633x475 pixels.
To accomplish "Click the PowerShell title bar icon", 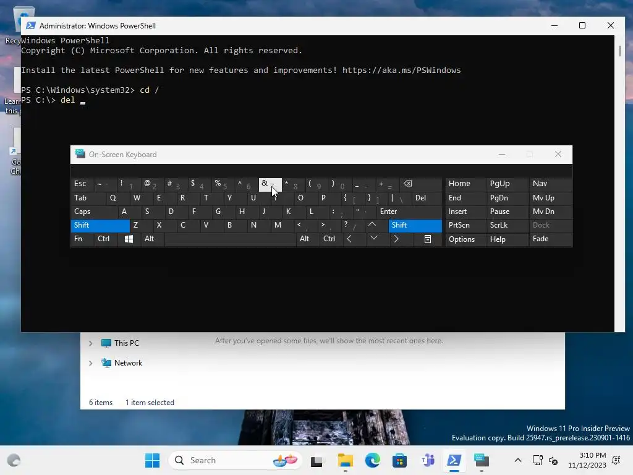I will pyautogui.click(x=31, y=25).
